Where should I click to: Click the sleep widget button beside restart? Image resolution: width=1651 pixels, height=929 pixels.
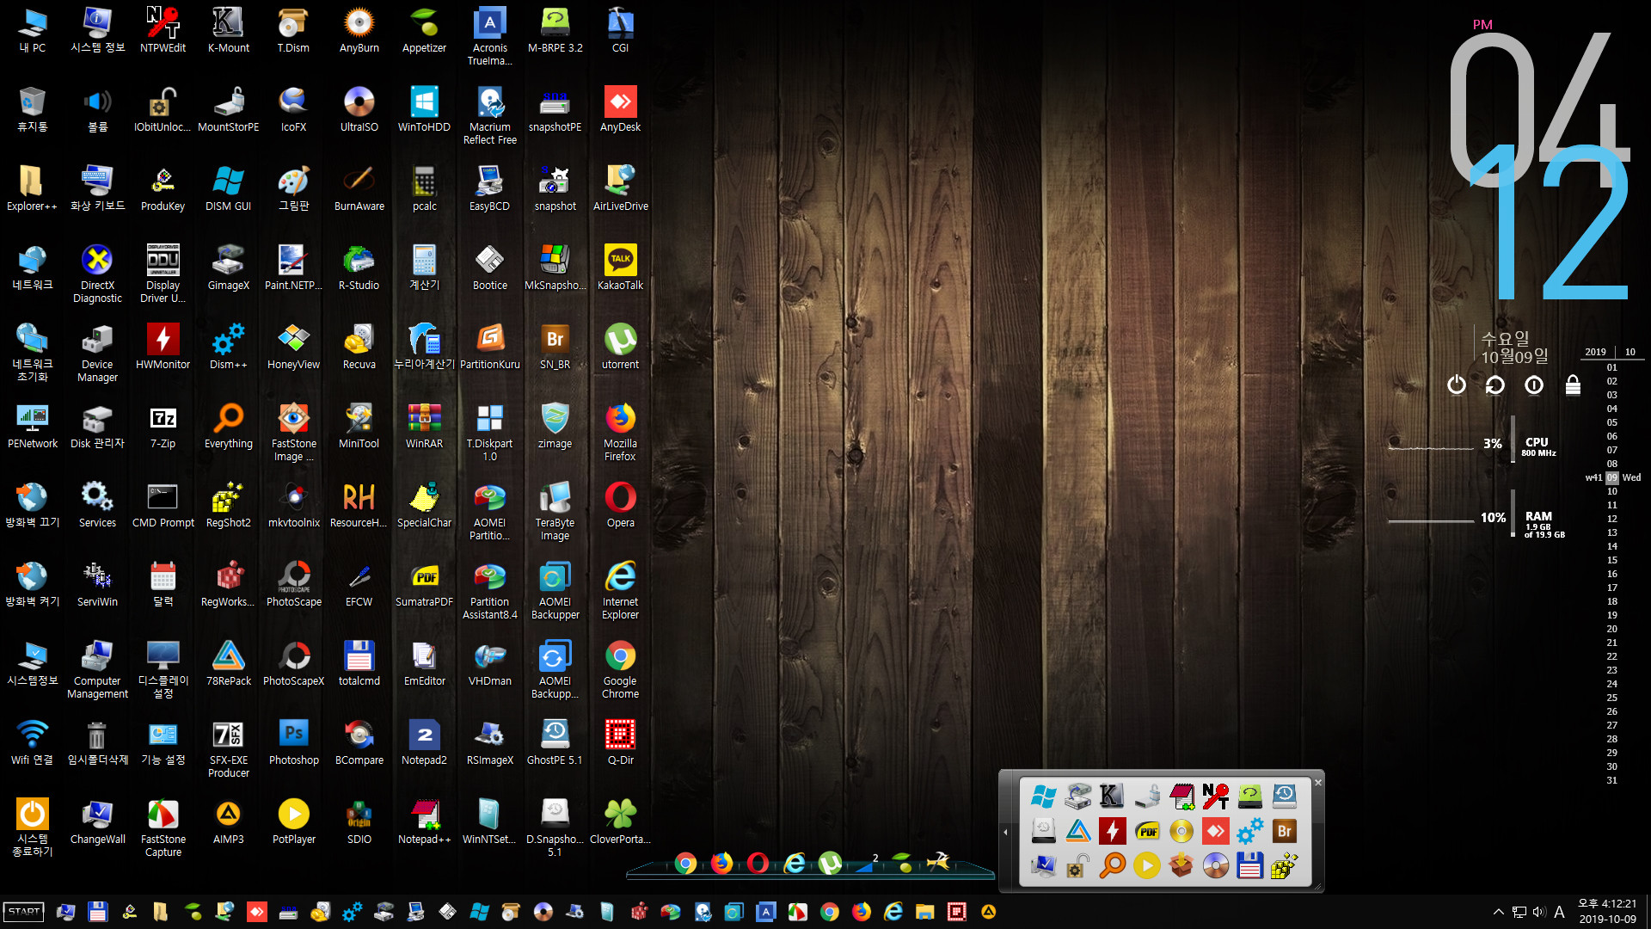[x=1534, y=385]
